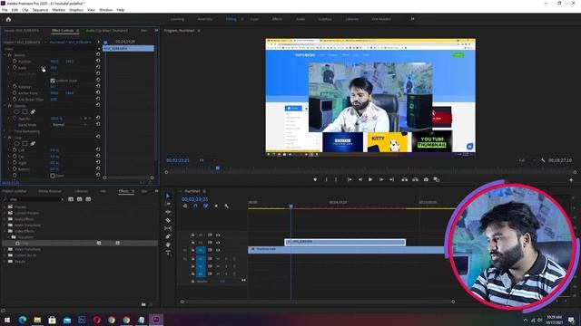
Task: Open playback resolution Full dropdown
Action: [x=527, y=160]
